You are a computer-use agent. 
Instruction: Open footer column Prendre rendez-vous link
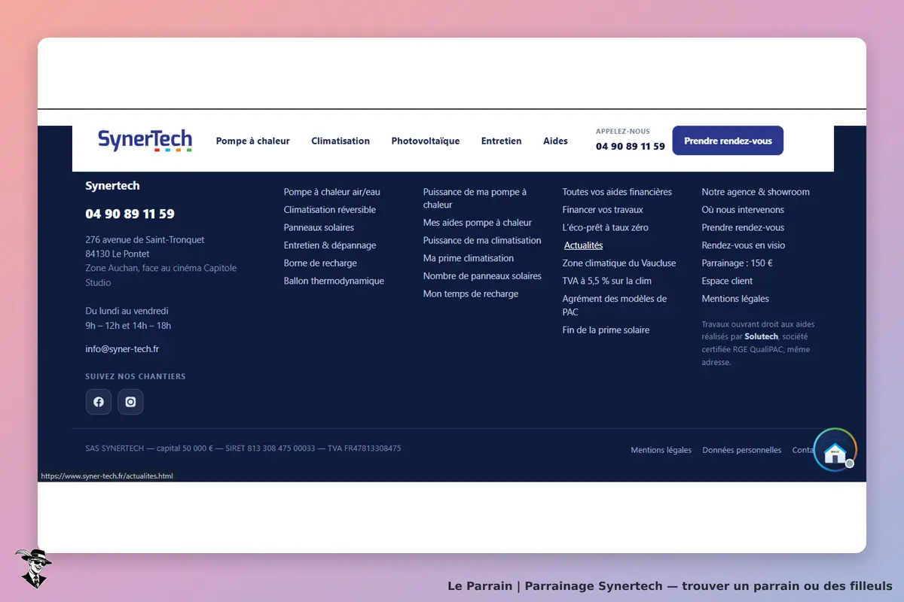(743, 227)
